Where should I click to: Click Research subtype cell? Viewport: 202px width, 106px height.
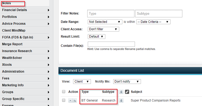click(109, 100)
